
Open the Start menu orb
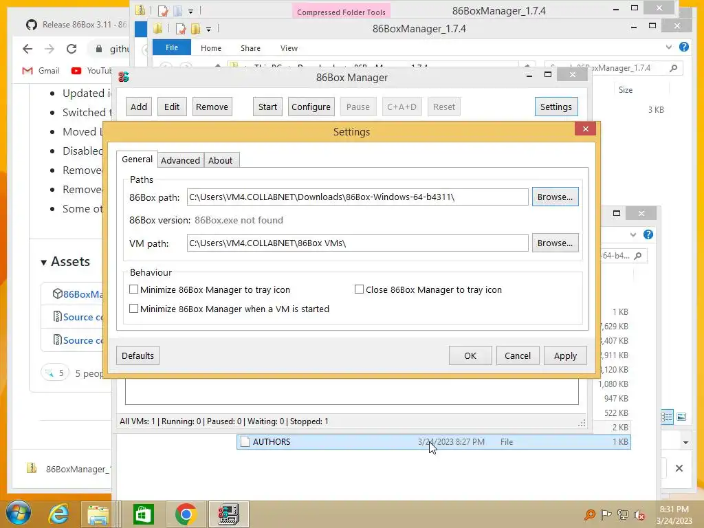pos(19,513)
